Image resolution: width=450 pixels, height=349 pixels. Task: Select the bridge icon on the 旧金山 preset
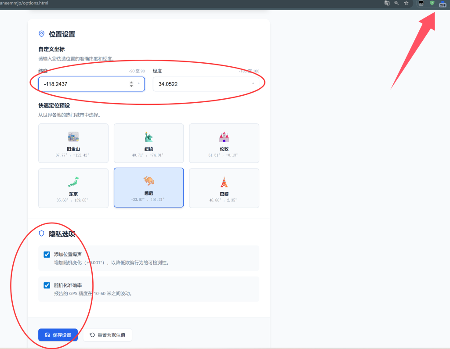(x=73, y=136)
